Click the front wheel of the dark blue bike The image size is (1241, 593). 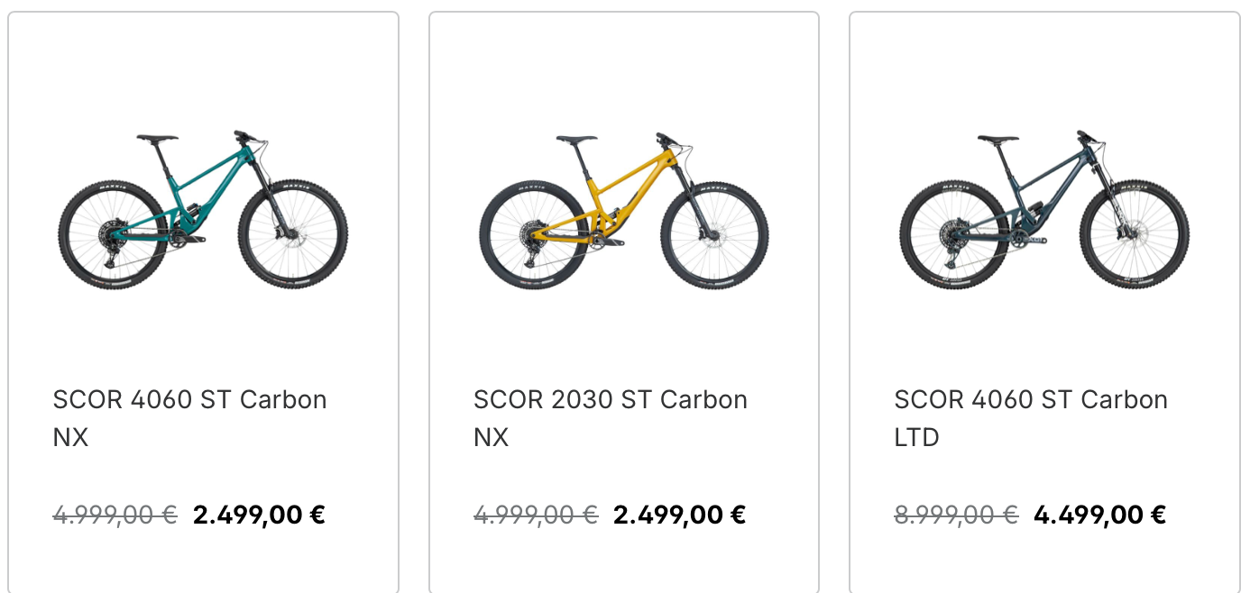click(x=1135, y=234)
